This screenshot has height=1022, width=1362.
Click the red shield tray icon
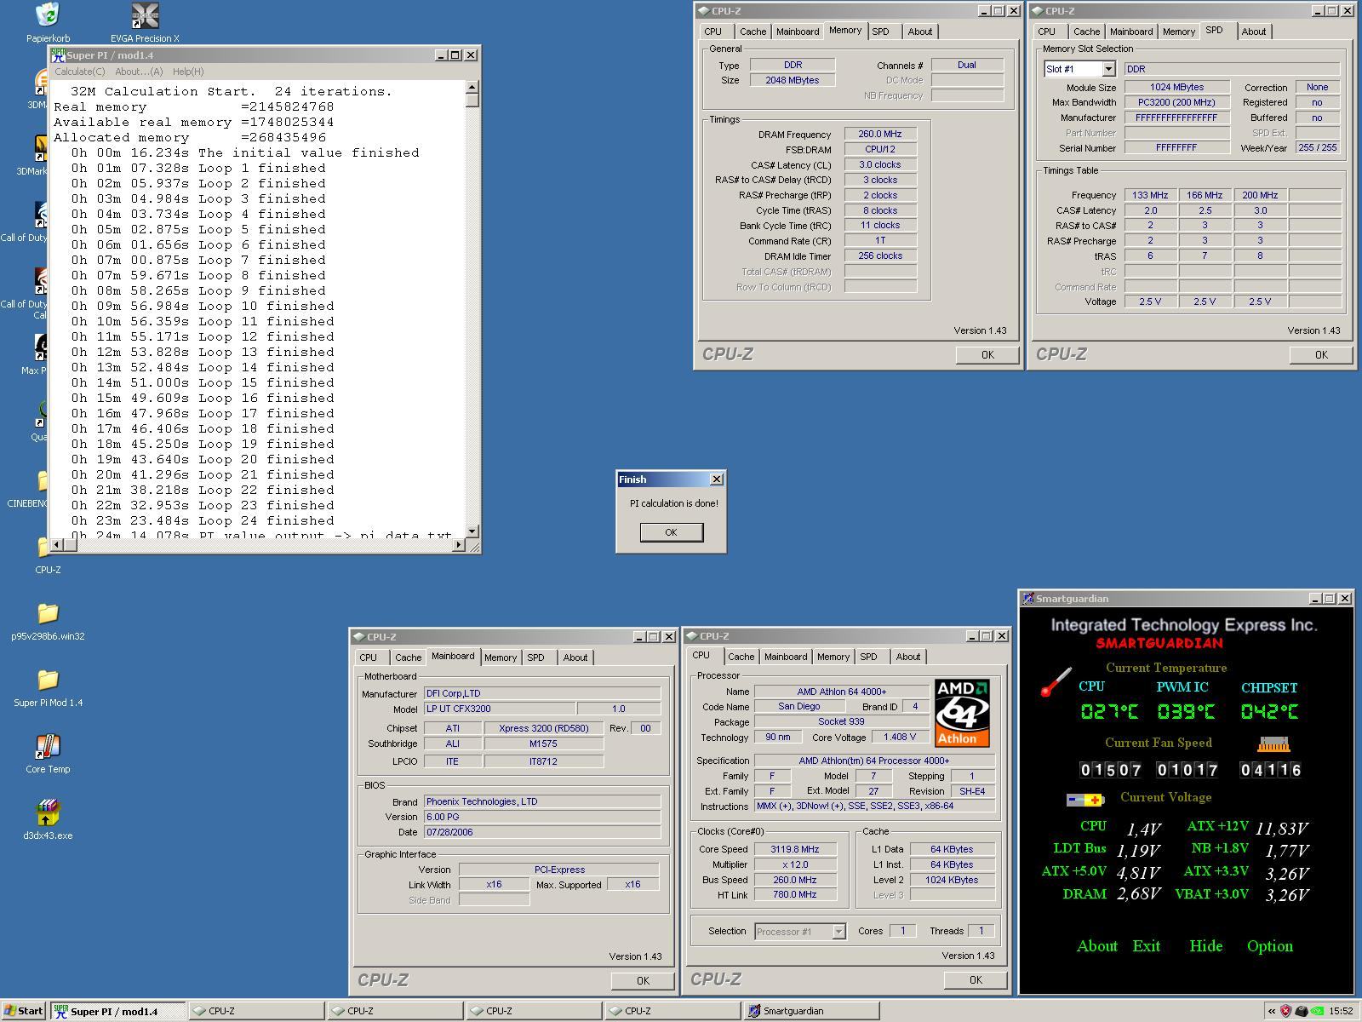pos(1286,1011)
